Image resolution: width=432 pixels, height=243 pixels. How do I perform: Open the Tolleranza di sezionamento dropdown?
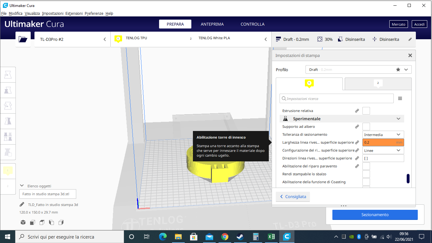(x=383, y=134)
